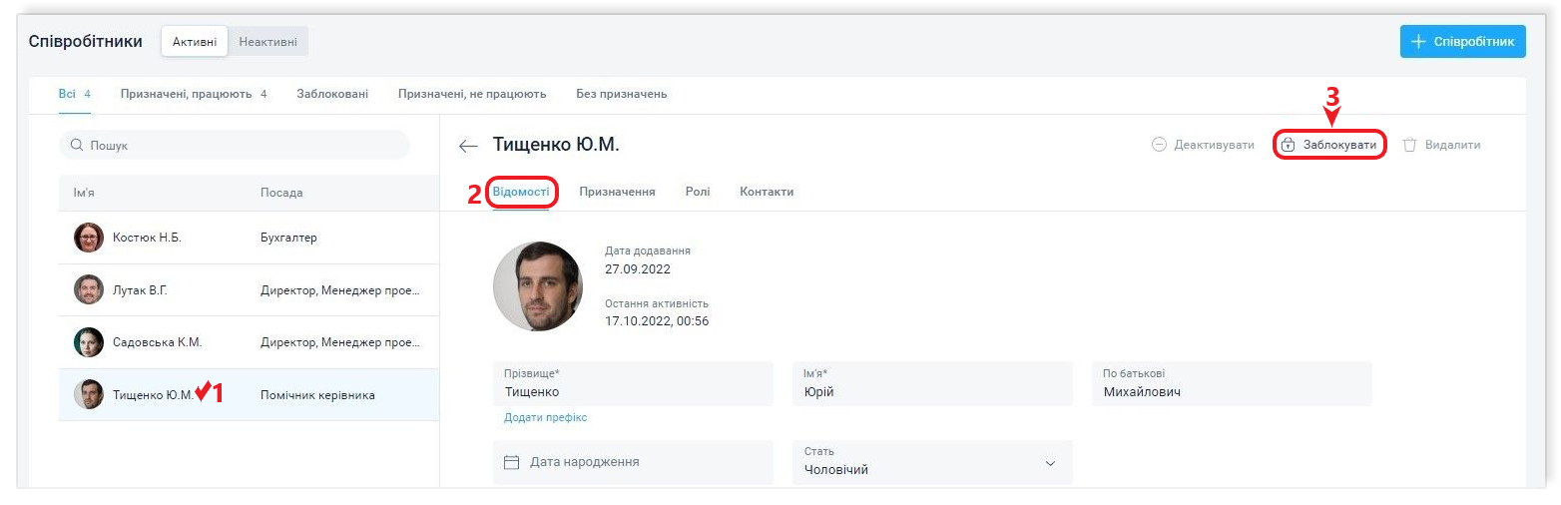Click the back arrow next to Тищенко Ю.М.
The width and height of the screenshot is (1561, 505).
(468, 146)
